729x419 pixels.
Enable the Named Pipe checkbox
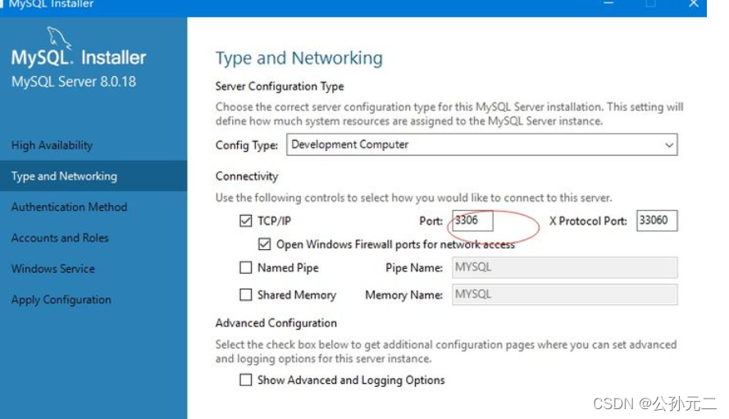click(x=245, y=267)
